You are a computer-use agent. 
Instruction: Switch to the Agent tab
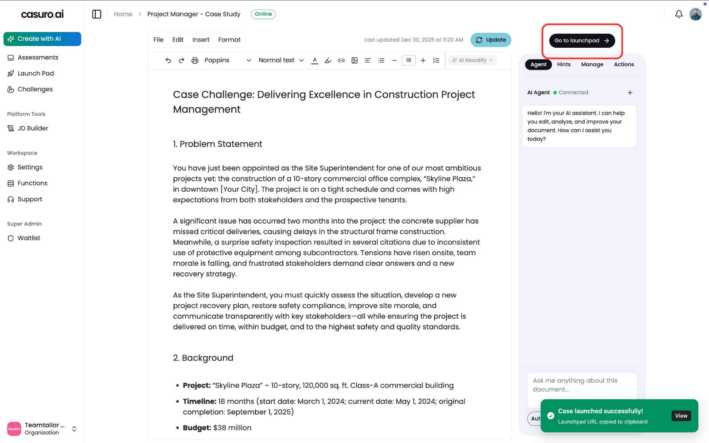(x=538, y=65)
